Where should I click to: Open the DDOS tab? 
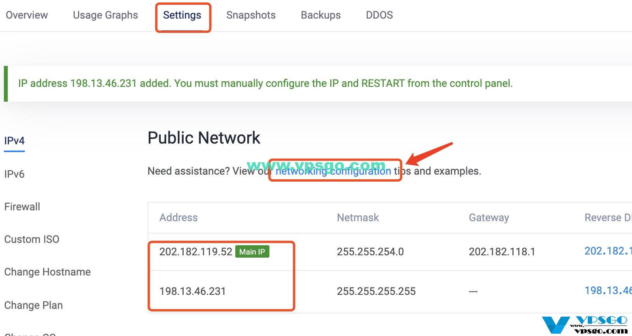point(379,15)
